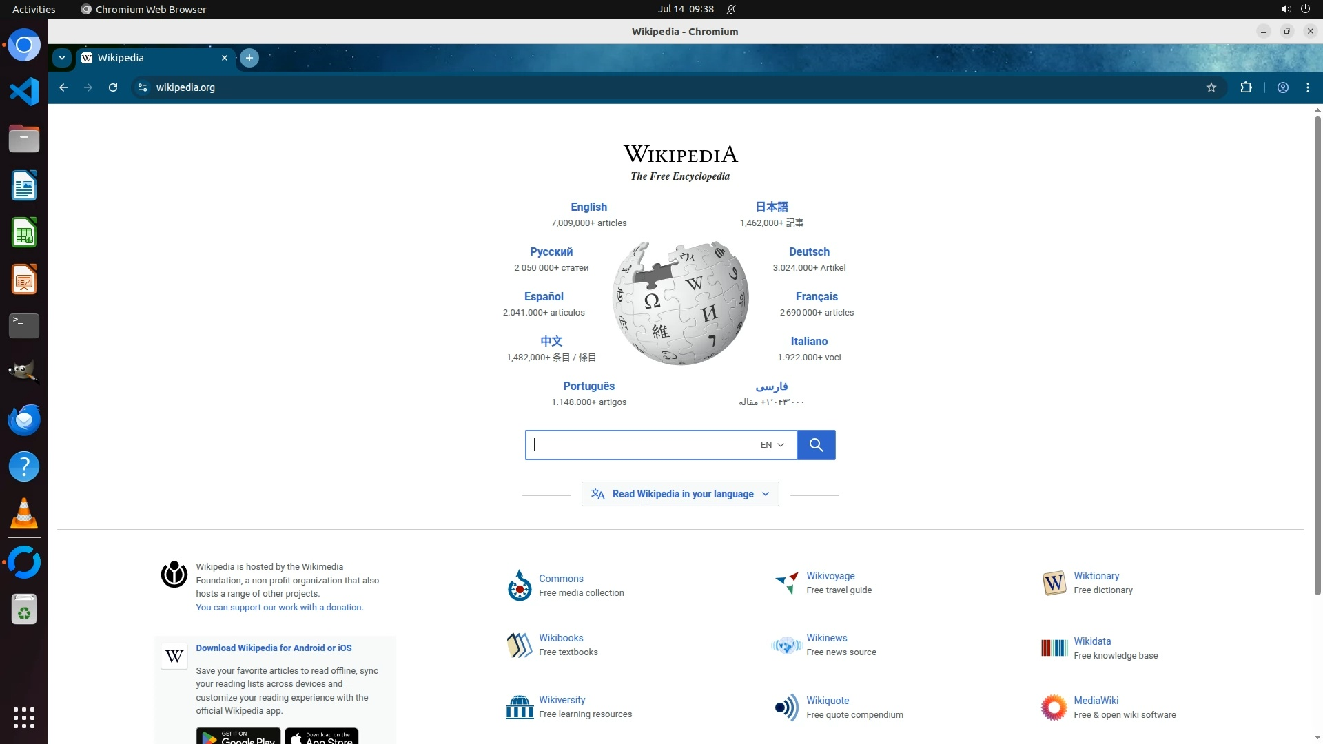
Task: Expand Read Wikipedia in your language
Action: [680, 494]
